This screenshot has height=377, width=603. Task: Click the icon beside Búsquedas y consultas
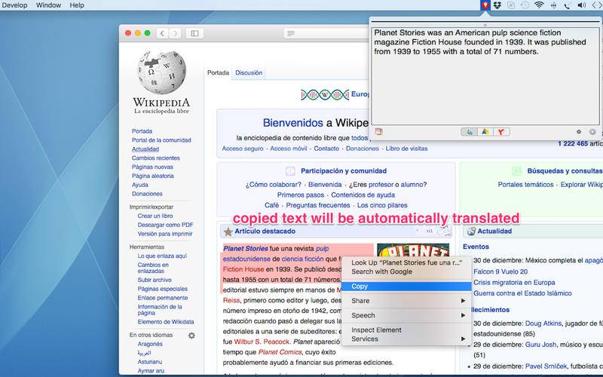click(x=516, y=171)
